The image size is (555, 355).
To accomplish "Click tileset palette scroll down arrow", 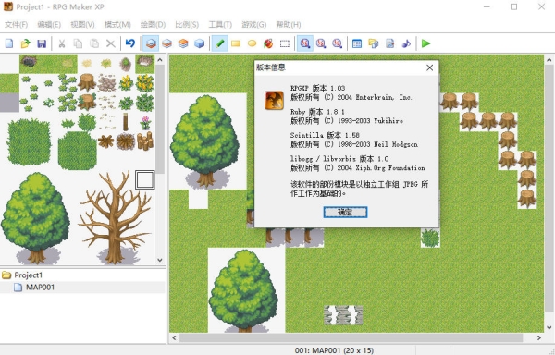I will [160, 260].
